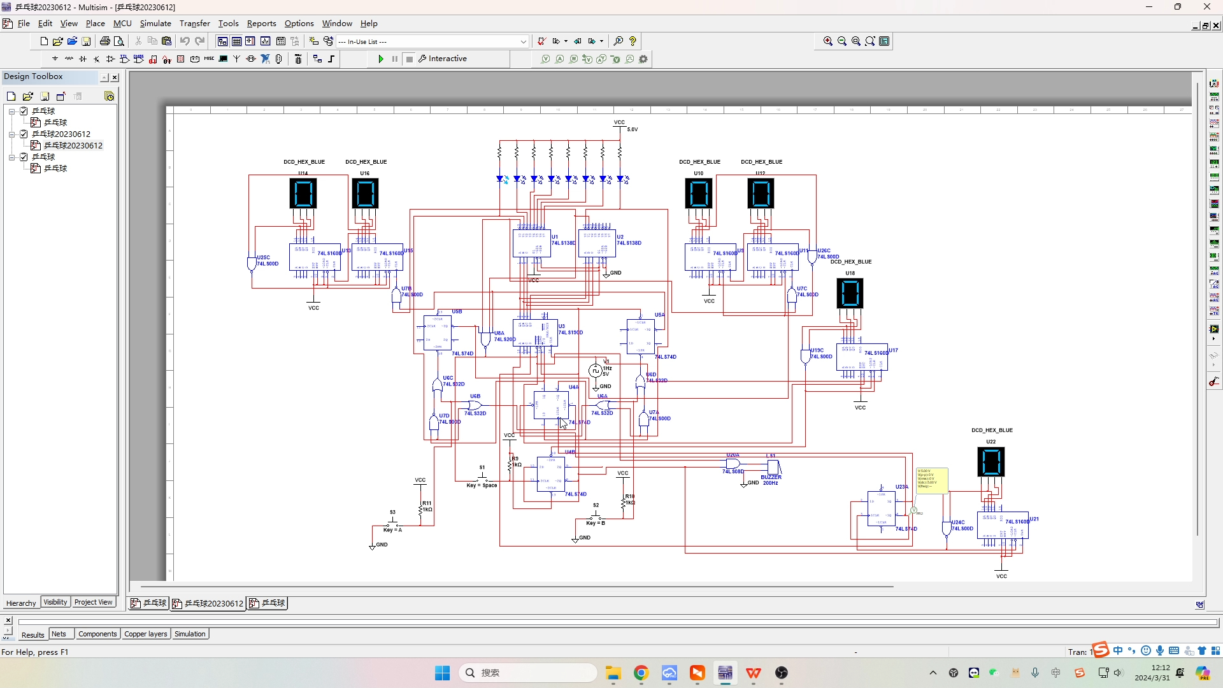Switch to the Visibility tab
The image size is (1223, 688).
coord(55,602)
